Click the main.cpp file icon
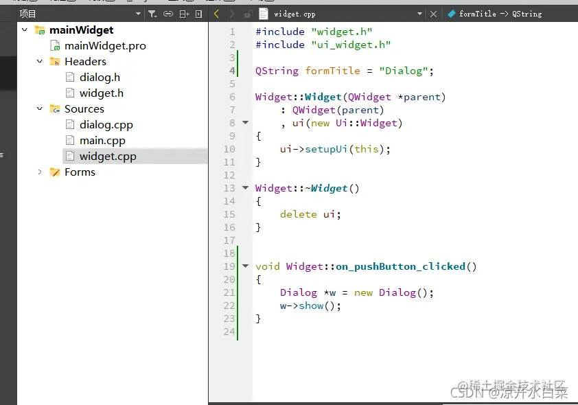This screenshot has width=578, height=405. click(x=70, y=141)
